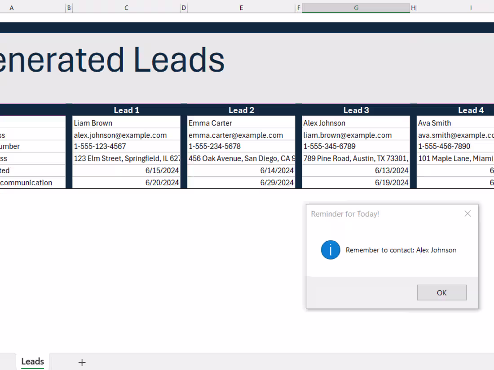The image size is (494, 370).
Task: Select Alex Johnson's phone number cell
Action: (356, 146)
